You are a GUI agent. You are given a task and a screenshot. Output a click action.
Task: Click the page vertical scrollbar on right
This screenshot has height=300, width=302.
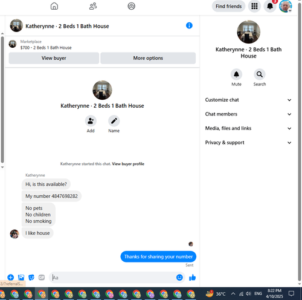click(x=300, y=141)
